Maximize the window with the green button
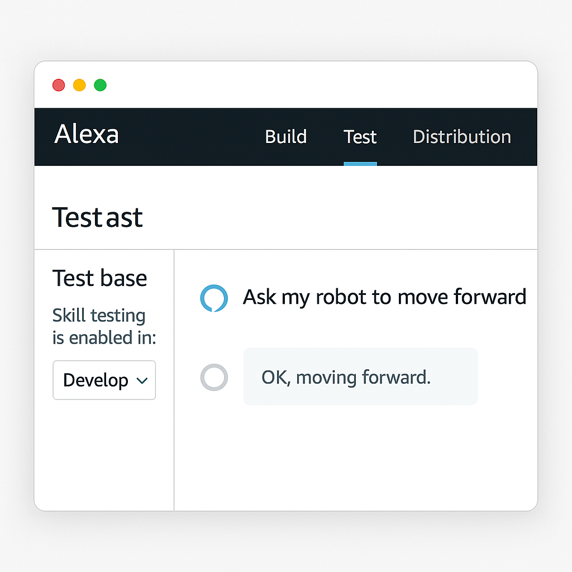 [101, 85]
